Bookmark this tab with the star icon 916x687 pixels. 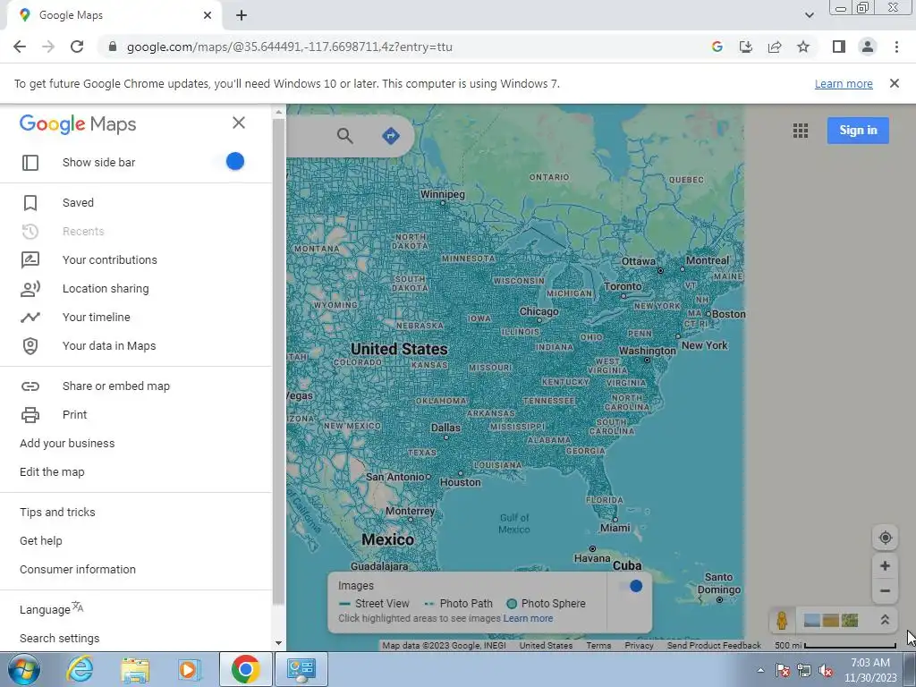(x=803, y=47)
